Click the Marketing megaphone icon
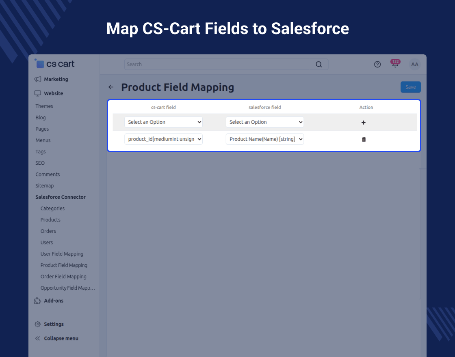 [38, 79]
